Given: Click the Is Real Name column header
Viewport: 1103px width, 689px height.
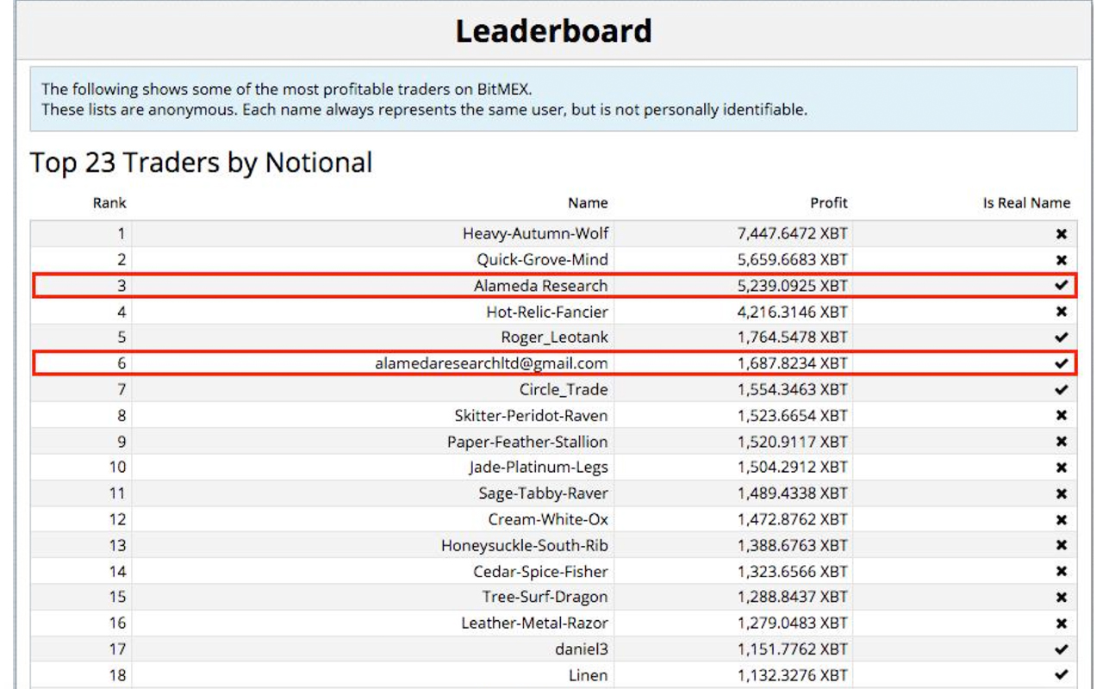Looking at the screenshot, I should pos(1026,203).
